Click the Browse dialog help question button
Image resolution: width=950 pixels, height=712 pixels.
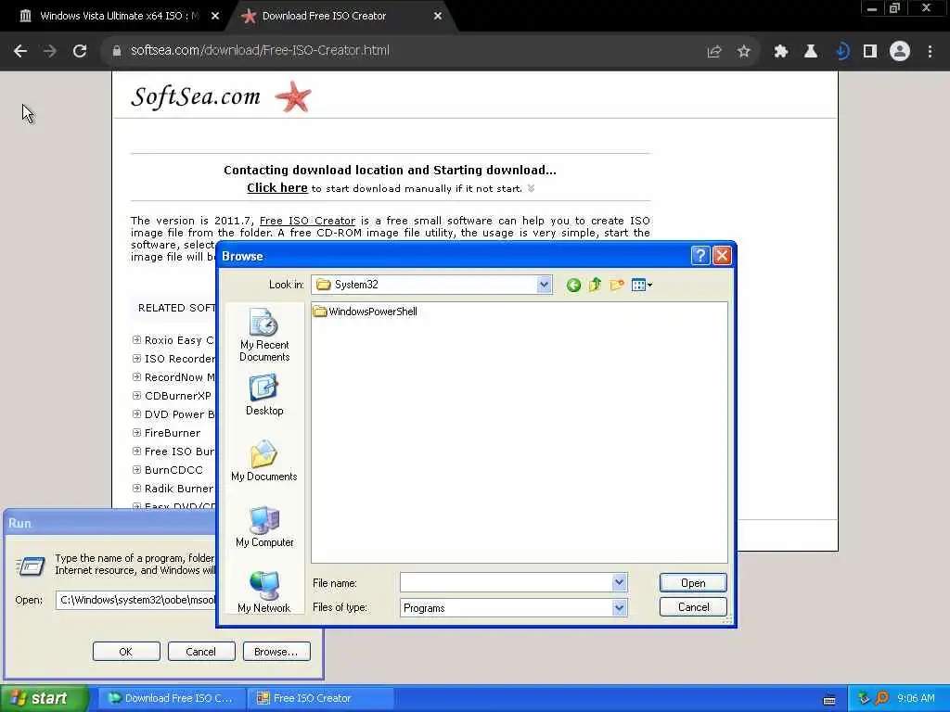700,256
